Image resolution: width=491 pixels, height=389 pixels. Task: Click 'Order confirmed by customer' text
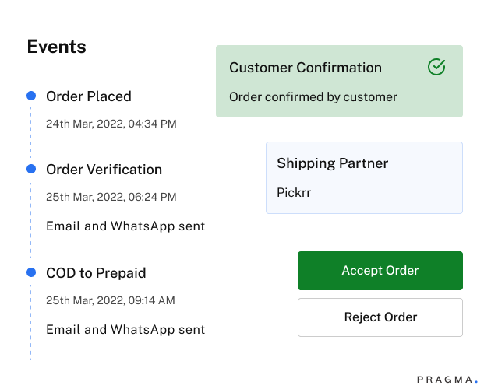(313, 97)
